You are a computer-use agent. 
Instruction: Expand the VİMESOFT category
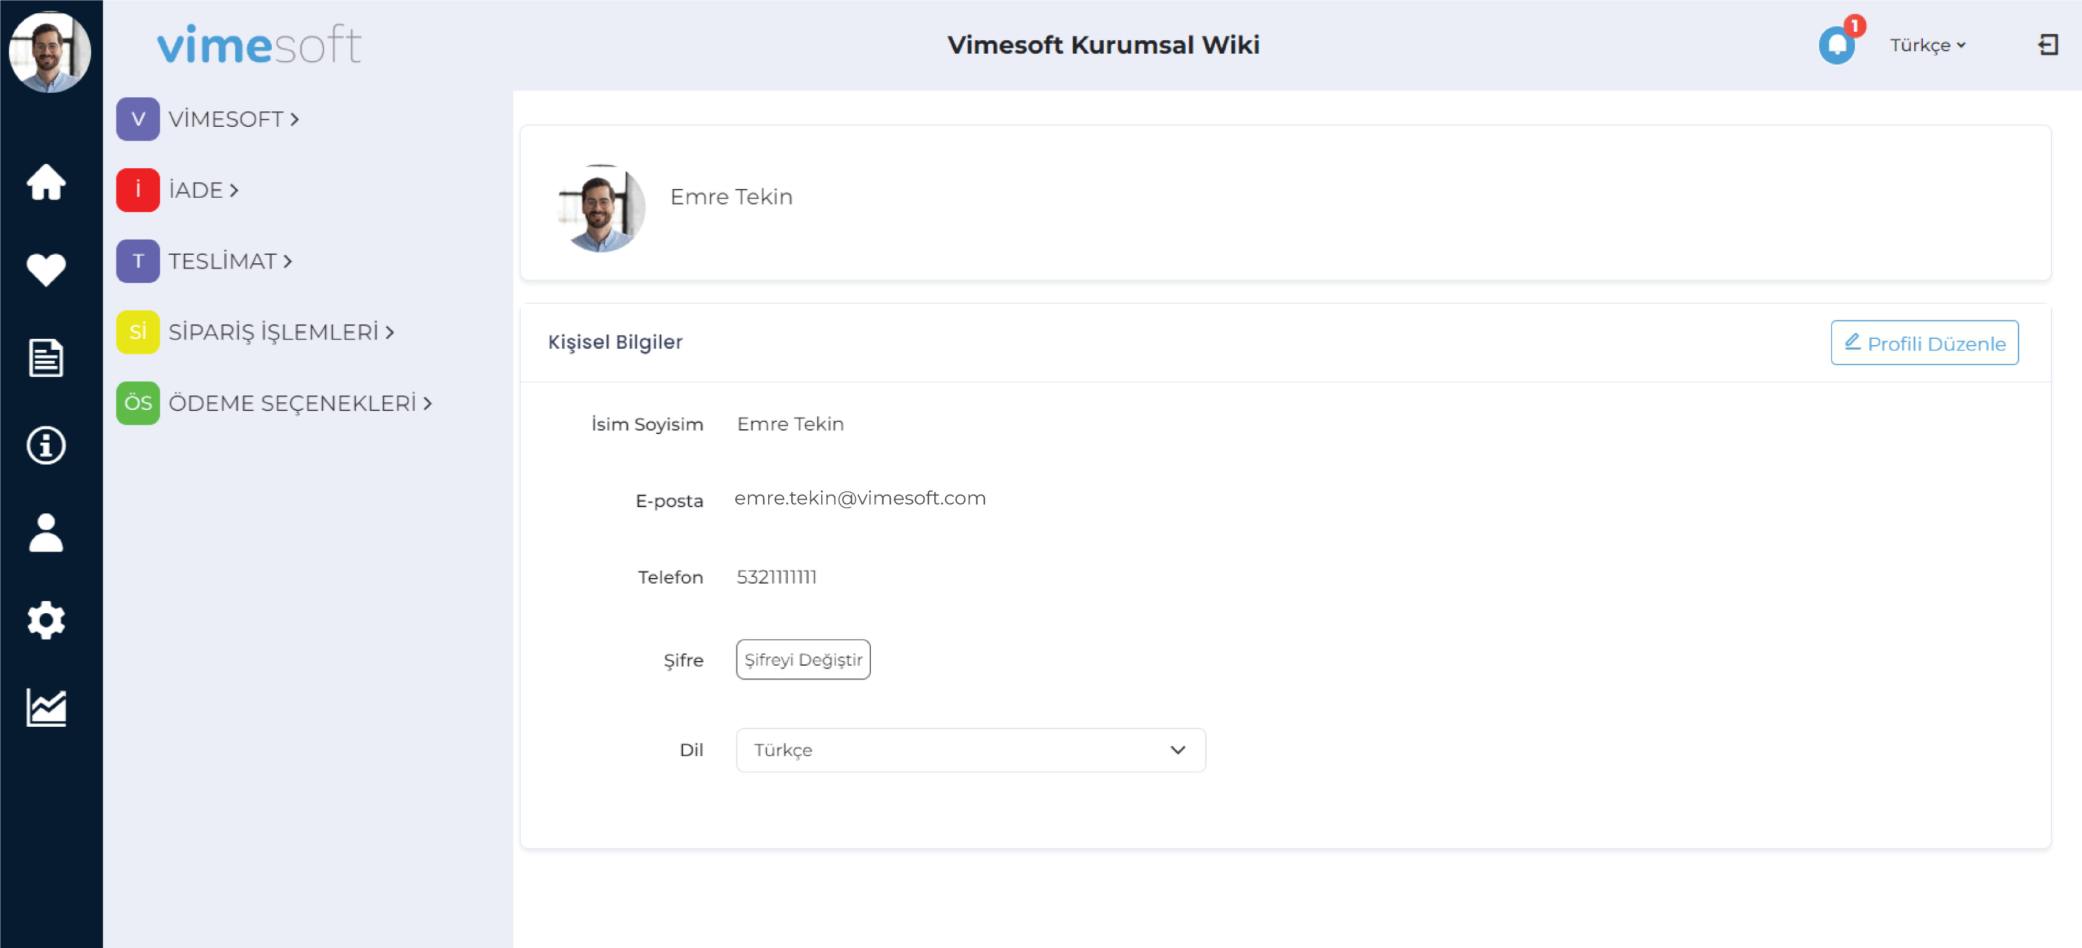234,119
